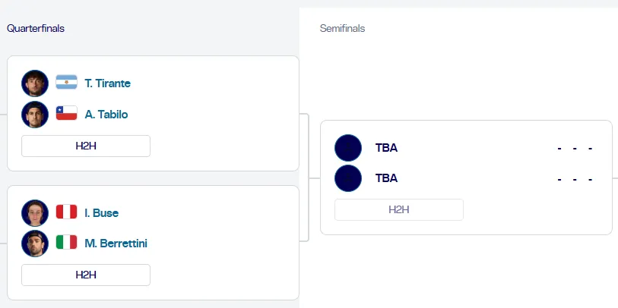Screen dimensions: 618x308
Task: Click the top TBA placeholder avatar
Action: click(348, 148)
